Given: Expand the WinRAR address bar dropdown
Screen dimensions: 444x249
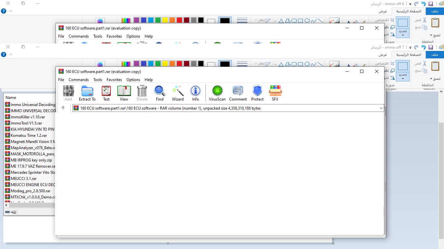Looking at the screenshot, I should (x=381, y=108).
